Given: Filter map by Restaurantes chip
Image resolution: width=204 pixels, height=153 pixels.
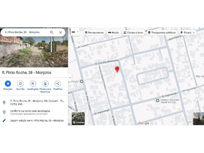Looking at the screenshot, I should click(x=94, y=33).
